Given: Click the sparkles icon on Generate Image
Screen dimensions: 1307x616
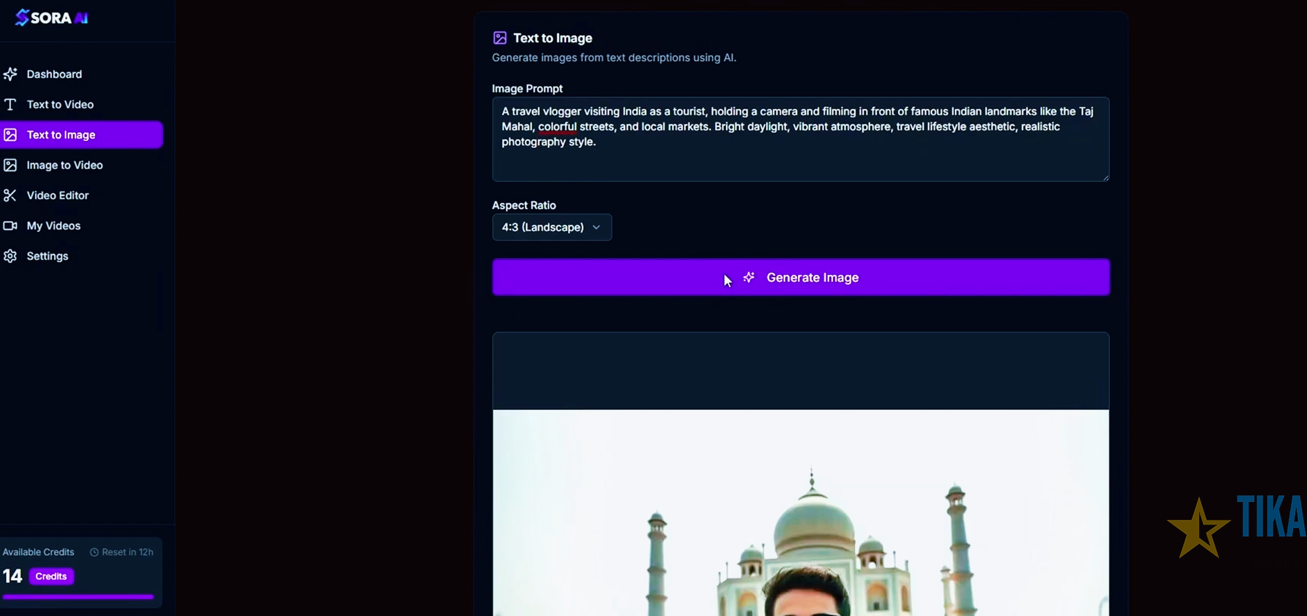Looking at the screenshot, I should (x=748, y=277).
